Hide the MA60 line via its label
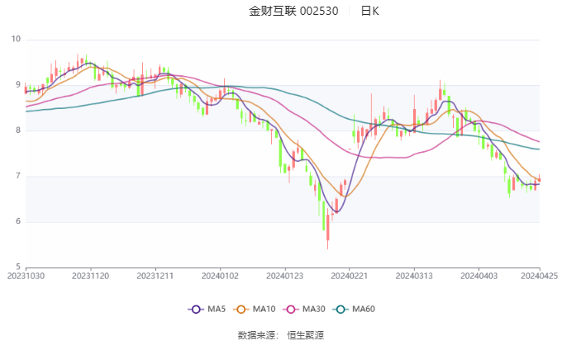 tap(364, 309)
